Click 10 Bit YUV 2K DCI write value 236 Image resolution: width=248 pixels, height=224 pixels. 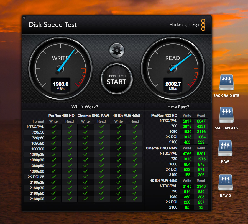tap(187, 202)
